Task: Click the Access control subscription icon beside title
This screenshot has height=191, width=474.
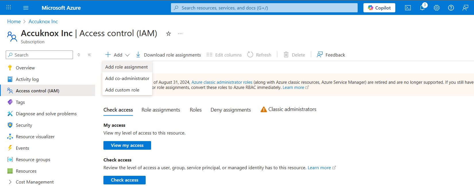Action: point(12,36)
